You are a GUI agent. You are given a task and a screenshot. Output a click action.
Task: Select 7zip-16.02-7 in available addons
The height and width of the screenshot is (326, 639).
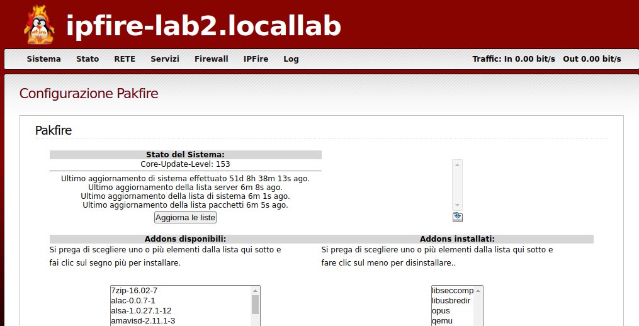pyautogui.click(x=181, y=291)
